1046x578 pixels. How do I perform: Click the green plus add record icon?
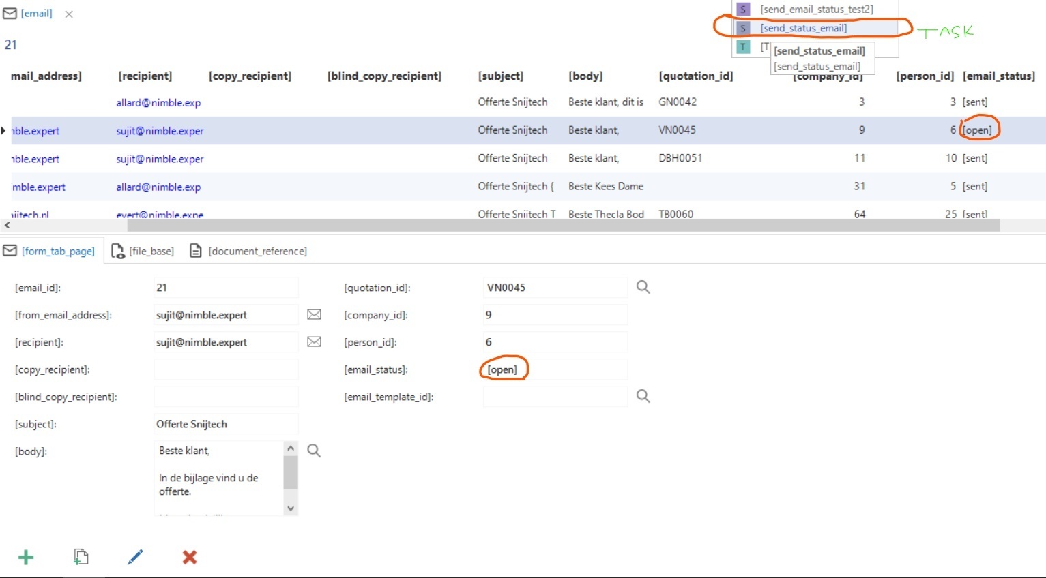point(26,558)
